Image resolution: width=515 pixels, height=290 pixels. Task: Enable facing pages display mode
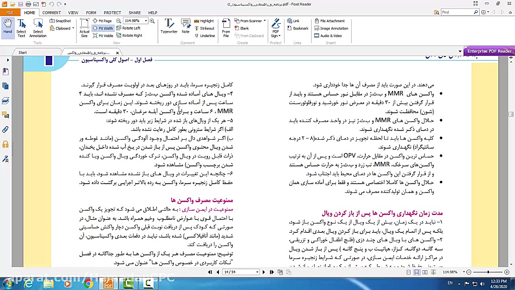click(x=425, y=272)
